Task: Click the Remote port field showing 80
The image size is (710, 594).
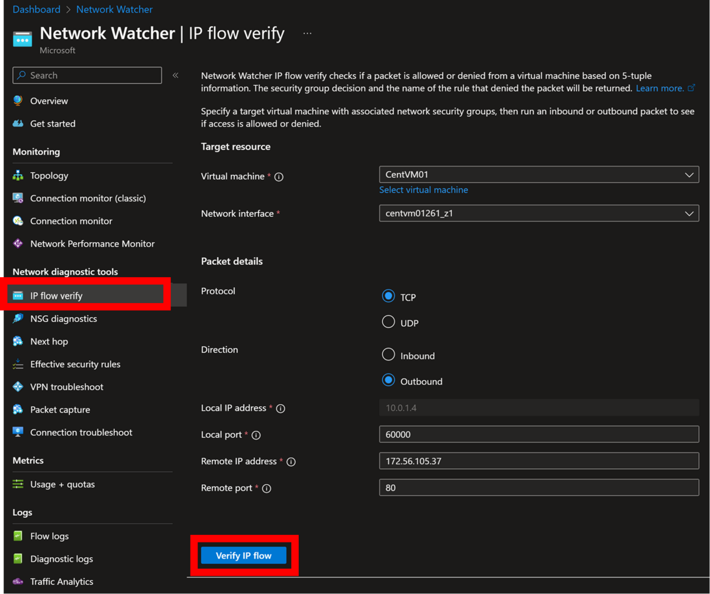Action: 539,488
